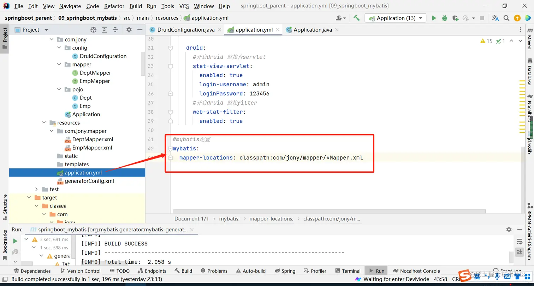This screenshot has width=534, height=286.
Task: Rerun the build in Run panel
Action: [15, 241]
